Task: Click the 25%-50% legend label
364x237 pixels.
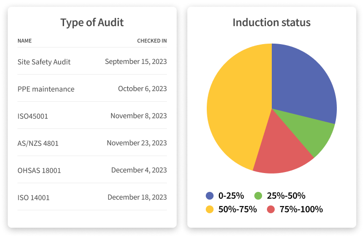Action: pos(286,196)
